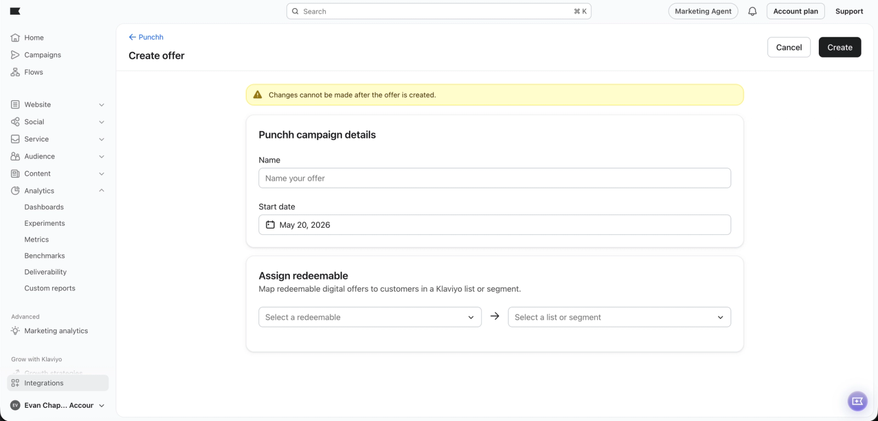
Task: Open the account switcher chevron
Action: pos(102,406)
